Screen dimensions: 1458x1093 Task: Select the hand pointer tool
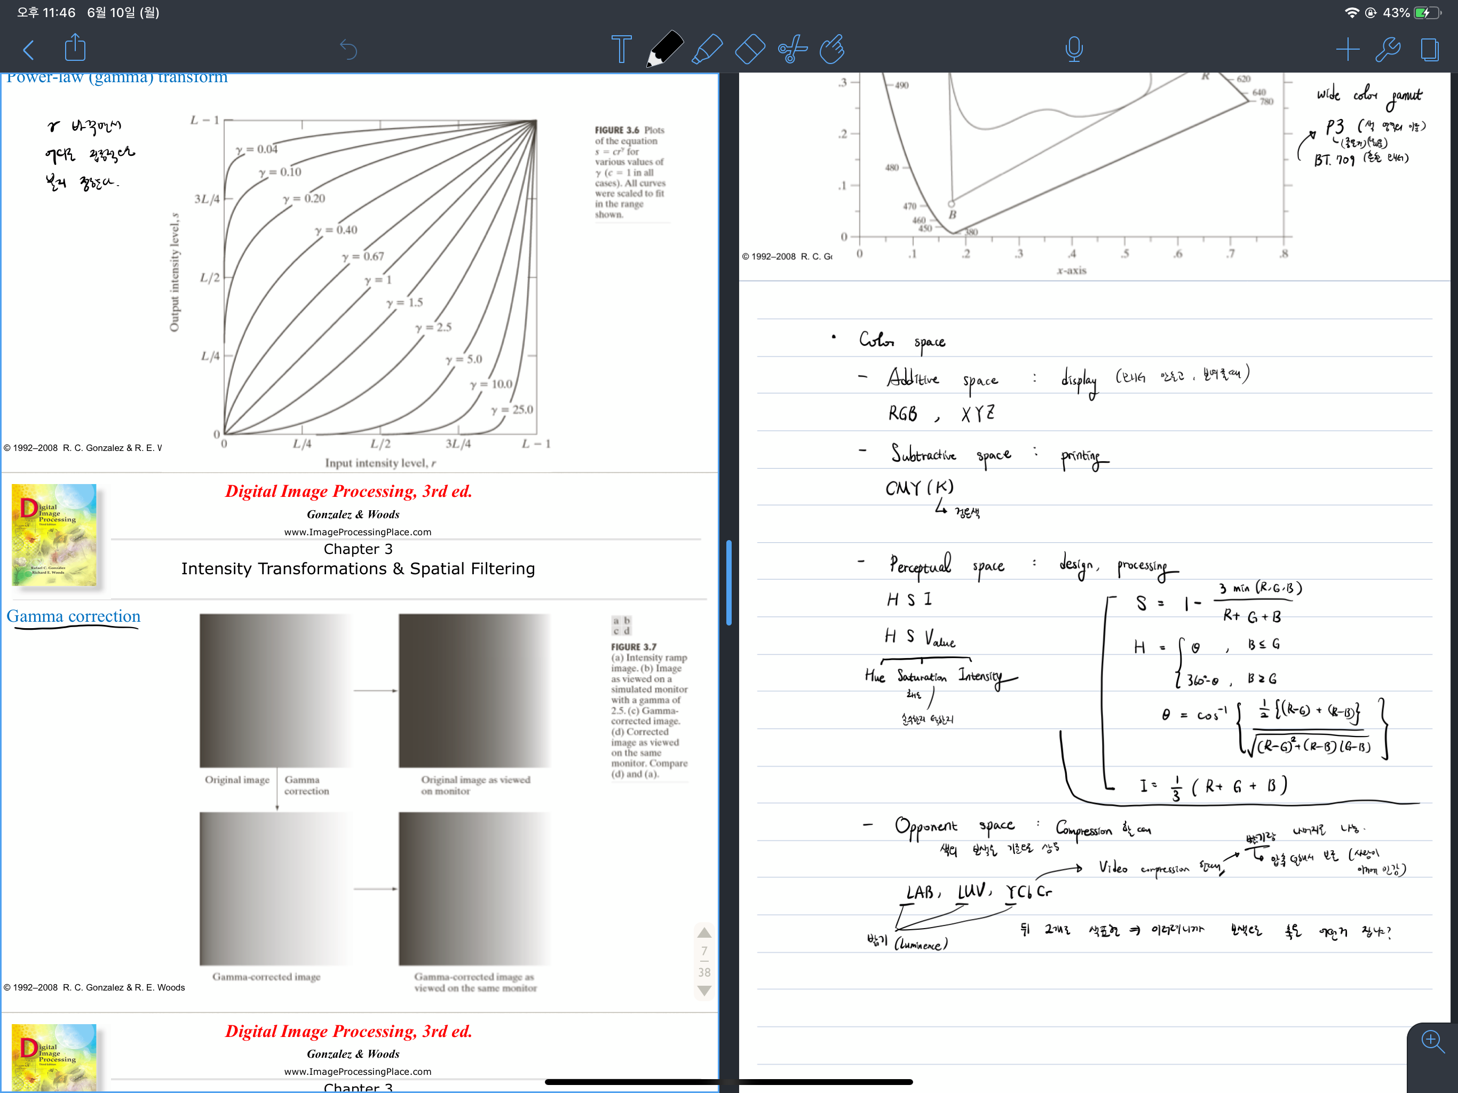click(x=833, y=50)
